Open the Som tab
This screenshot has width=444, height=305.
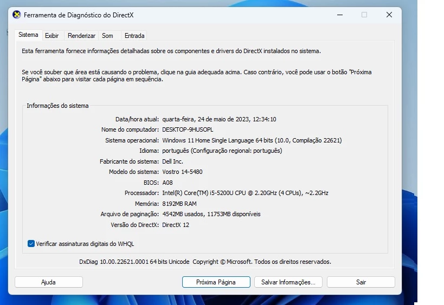click(107, 36)
